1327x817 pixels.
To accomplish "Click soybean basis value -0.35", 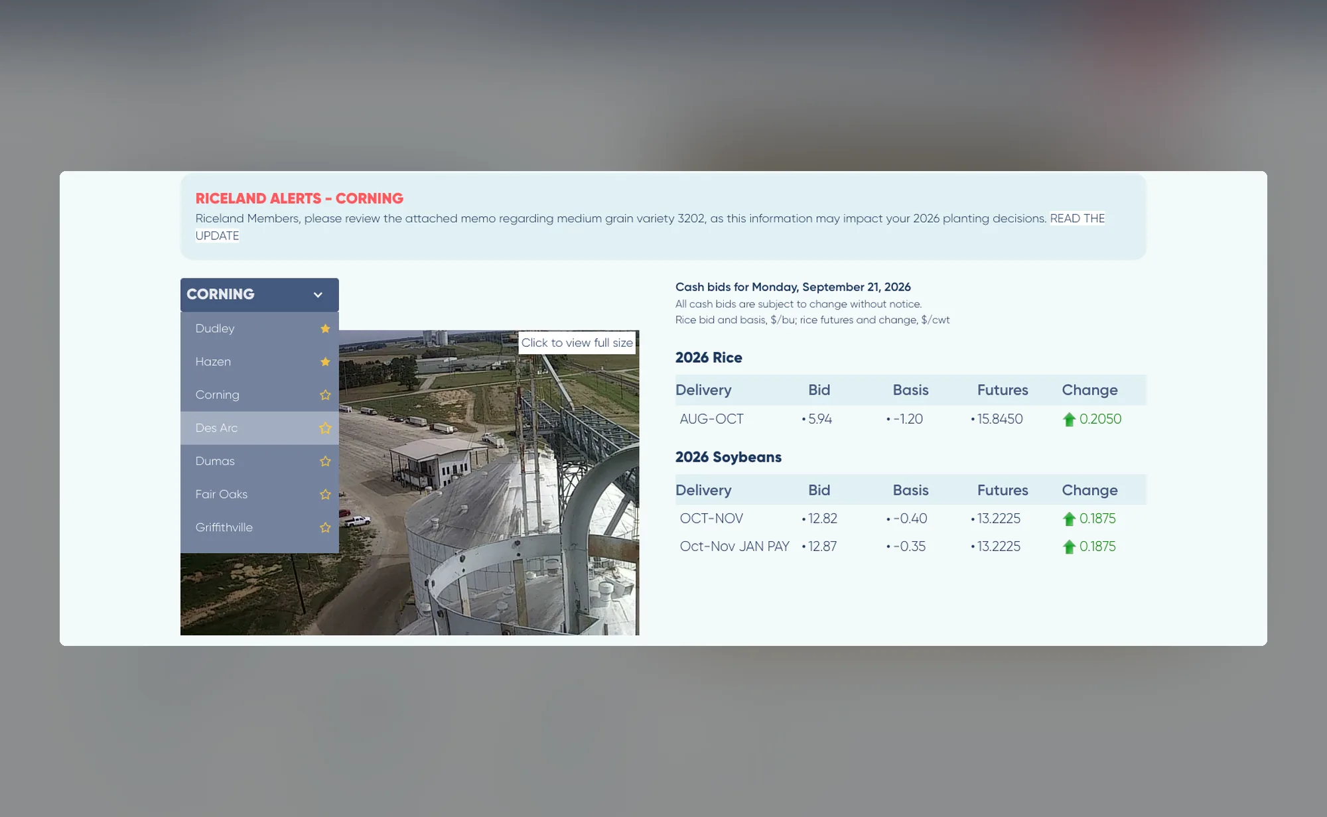I will pyautogui.click(x=909, y=546).
